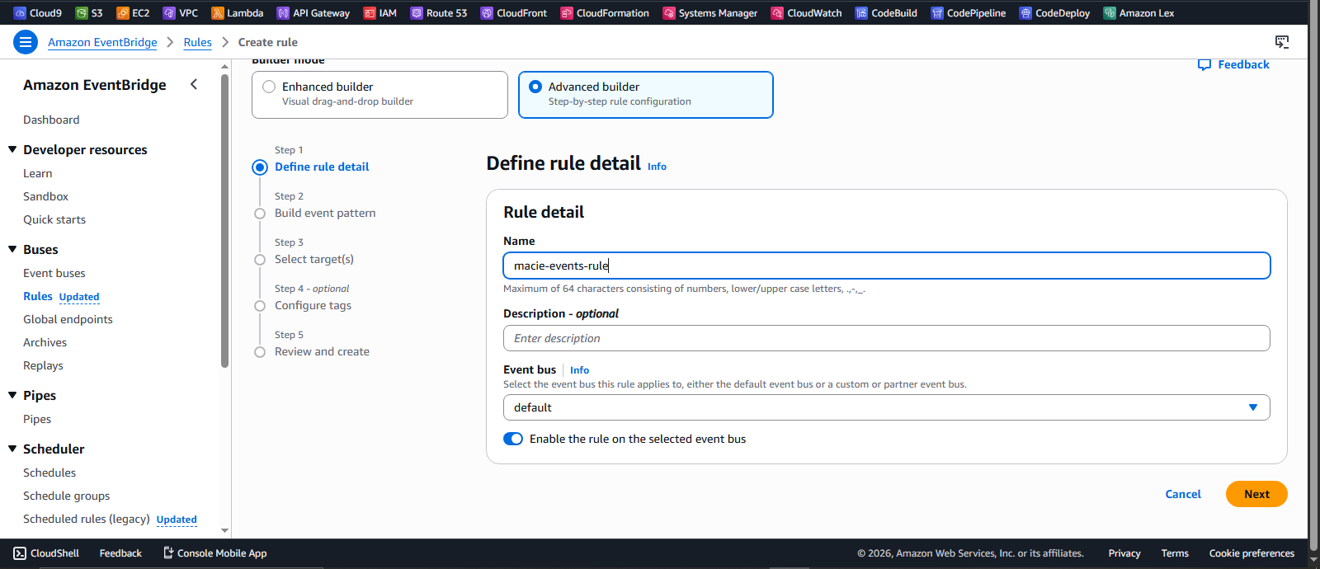Open Archives in the sidebar
This screenshot has height=569, width=1320.
45,342
